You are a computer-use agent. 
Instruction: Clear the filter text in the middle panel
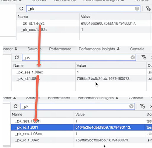pos(132,57)
